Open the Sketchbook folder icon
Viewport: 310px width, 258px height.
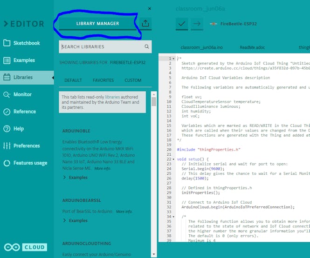point(7,43)
